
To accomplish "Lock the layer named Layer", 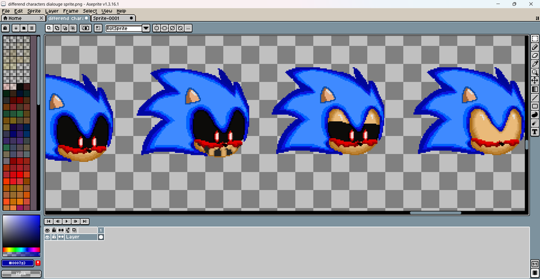I will point(54,237).
